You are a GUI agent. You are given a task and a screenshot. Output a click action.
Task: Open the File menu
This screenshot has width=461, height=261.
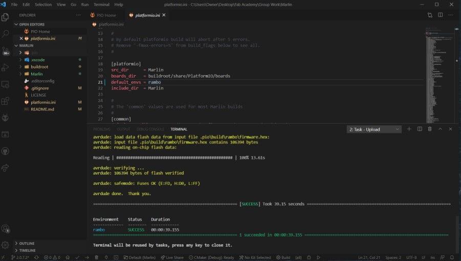point(14,5)
